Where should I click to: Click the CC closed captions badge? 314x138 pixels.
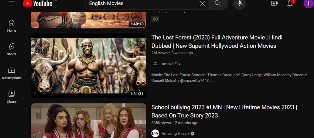pyautogui.click(x=155, y=19)
